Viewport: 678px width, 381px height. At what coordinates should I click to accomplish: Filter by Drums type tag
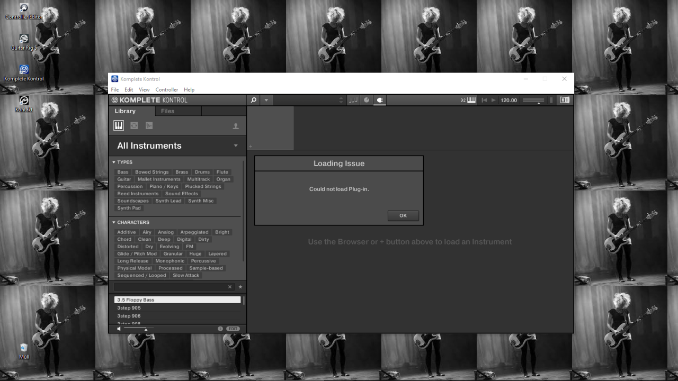pyautogui.click(x=202, y=172)
